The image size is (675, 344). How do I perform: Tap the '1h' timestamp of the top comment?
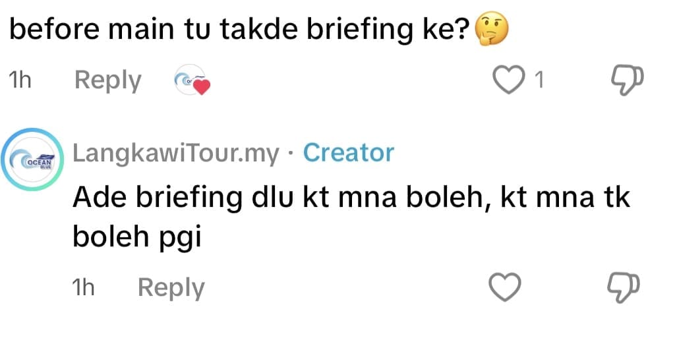pyautogui.click(x=22, y=80)
